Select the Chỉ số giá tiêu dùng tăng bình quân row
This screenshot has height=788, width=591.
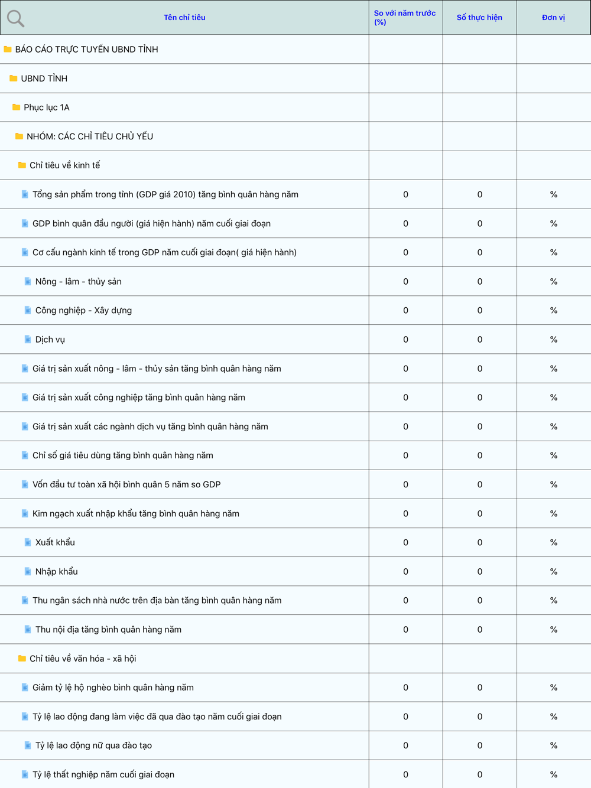pos(122,455)
